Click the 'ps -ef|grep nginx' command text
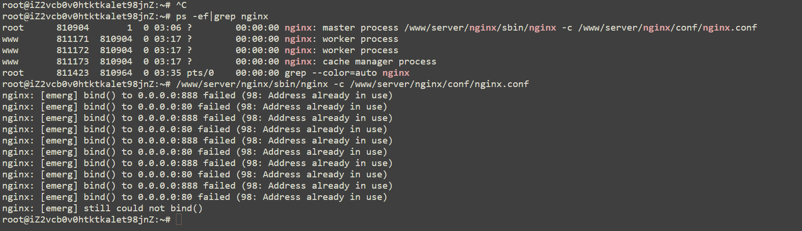The width and height of the screenshot is (802, 231). 222,16
